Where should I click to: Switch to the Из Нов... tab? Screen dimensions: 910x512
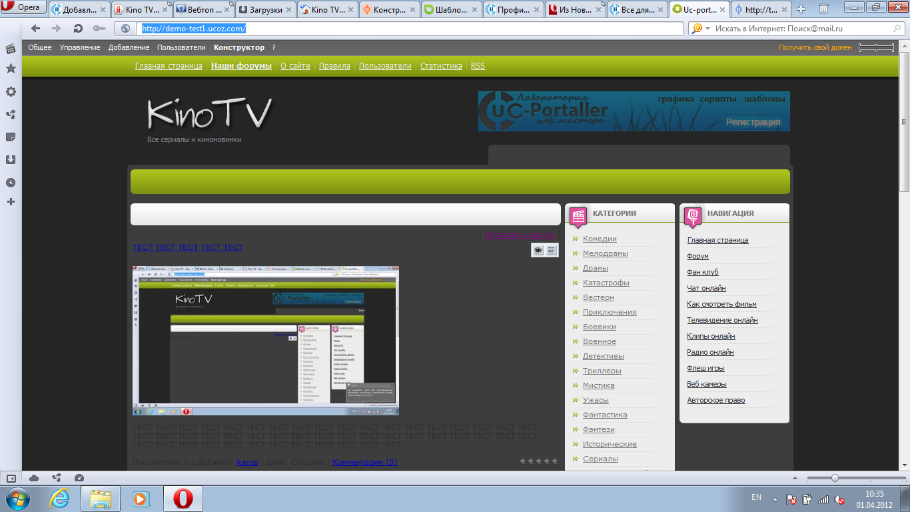(x=575, y=10)
